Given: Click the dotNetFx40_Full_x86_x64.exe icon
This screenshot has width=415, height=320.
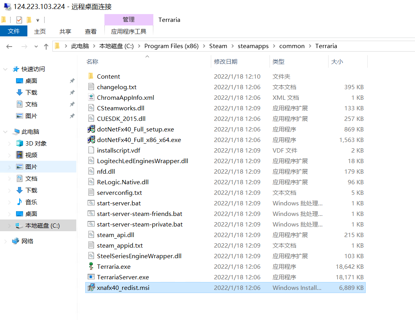Looking at the screenshot, I should [91, 140].
